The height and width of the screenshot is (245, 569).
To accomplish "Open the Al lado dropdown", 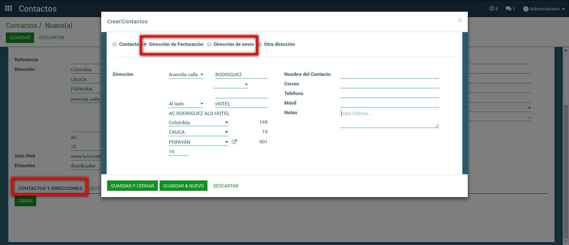I will click(x=186, y=104).
